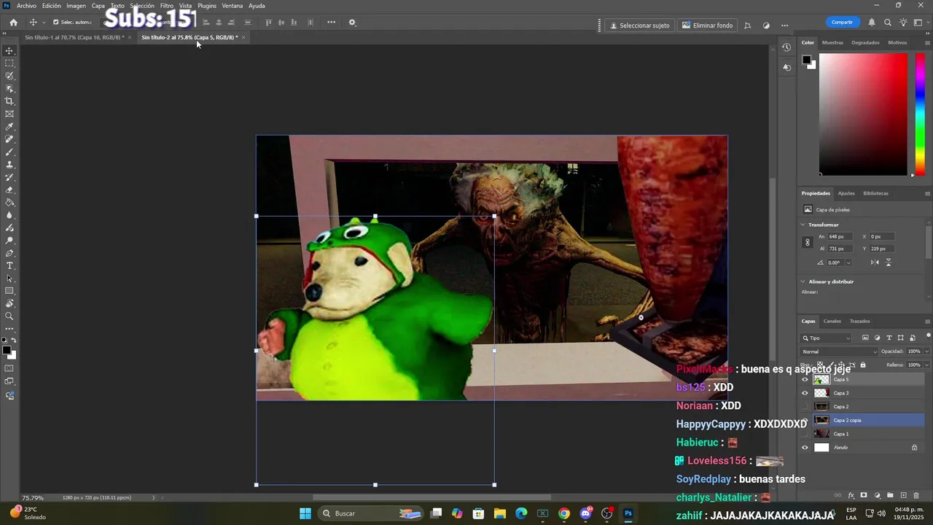Click the Eliminar fondo button
Viewport: 933px width, 525px height.
click(x=708, y=26)
